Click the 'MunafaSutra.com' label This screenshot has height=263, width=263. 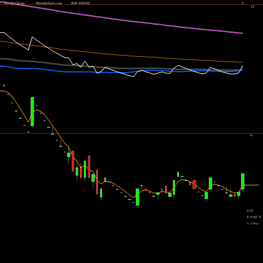pos(49,3)
